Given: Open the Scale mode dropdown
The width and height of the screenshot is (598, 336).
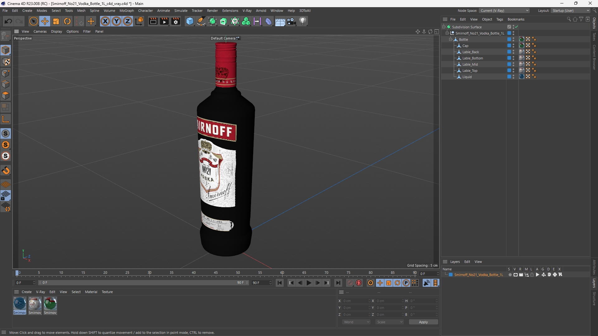Looking at the screenshot, I should point(390,322).
